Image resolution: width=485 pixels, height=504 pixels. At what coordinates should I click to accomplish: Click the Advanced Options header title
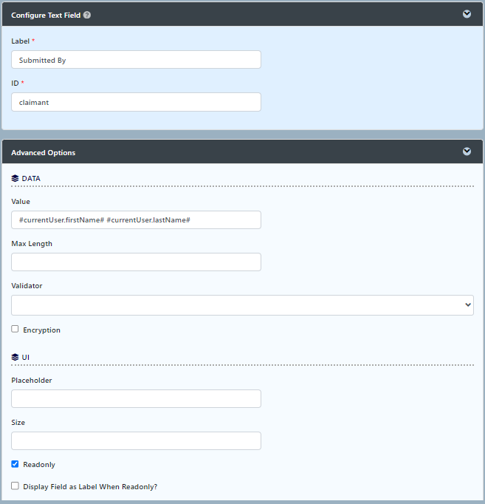pyautogui.click(x=43, y=153)
